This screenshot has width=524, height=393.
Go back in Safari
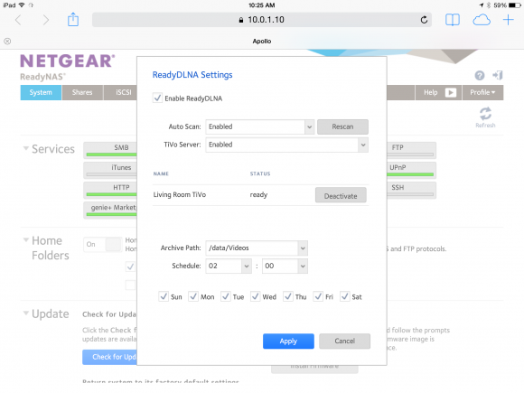coord(18,20)
